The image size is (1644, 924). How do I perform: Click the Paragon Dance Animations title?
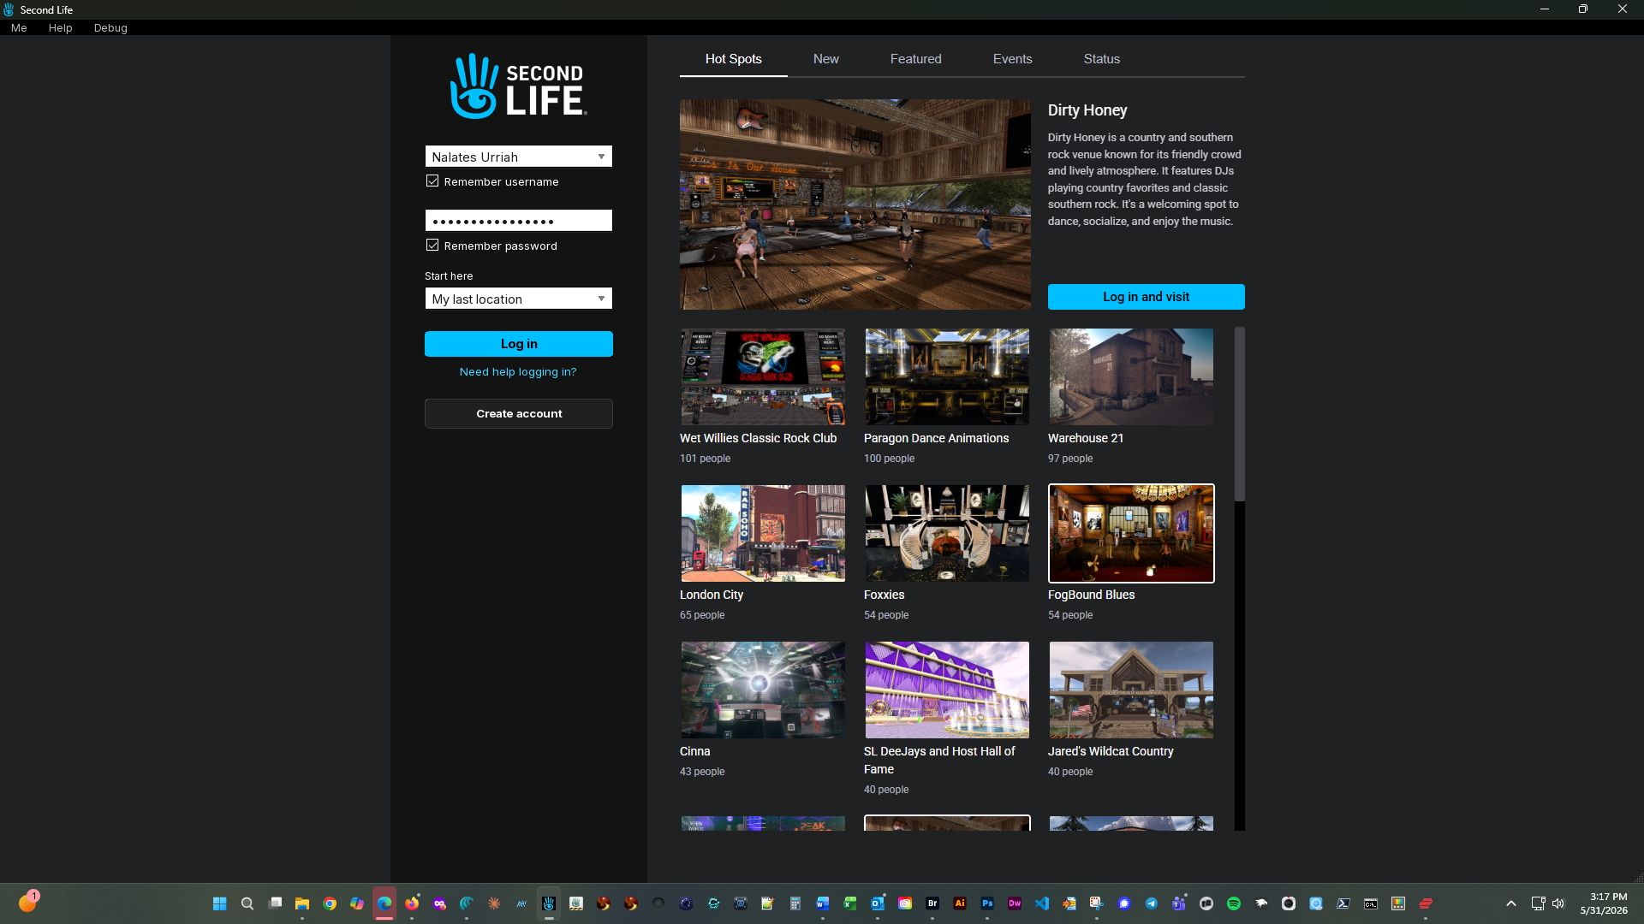(x=937, y=438)
